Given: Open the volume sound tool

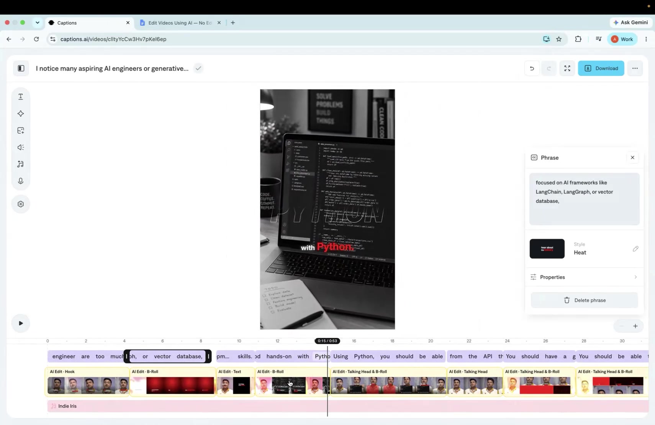Looking at the screenshot, I should [x=21, y=147].
